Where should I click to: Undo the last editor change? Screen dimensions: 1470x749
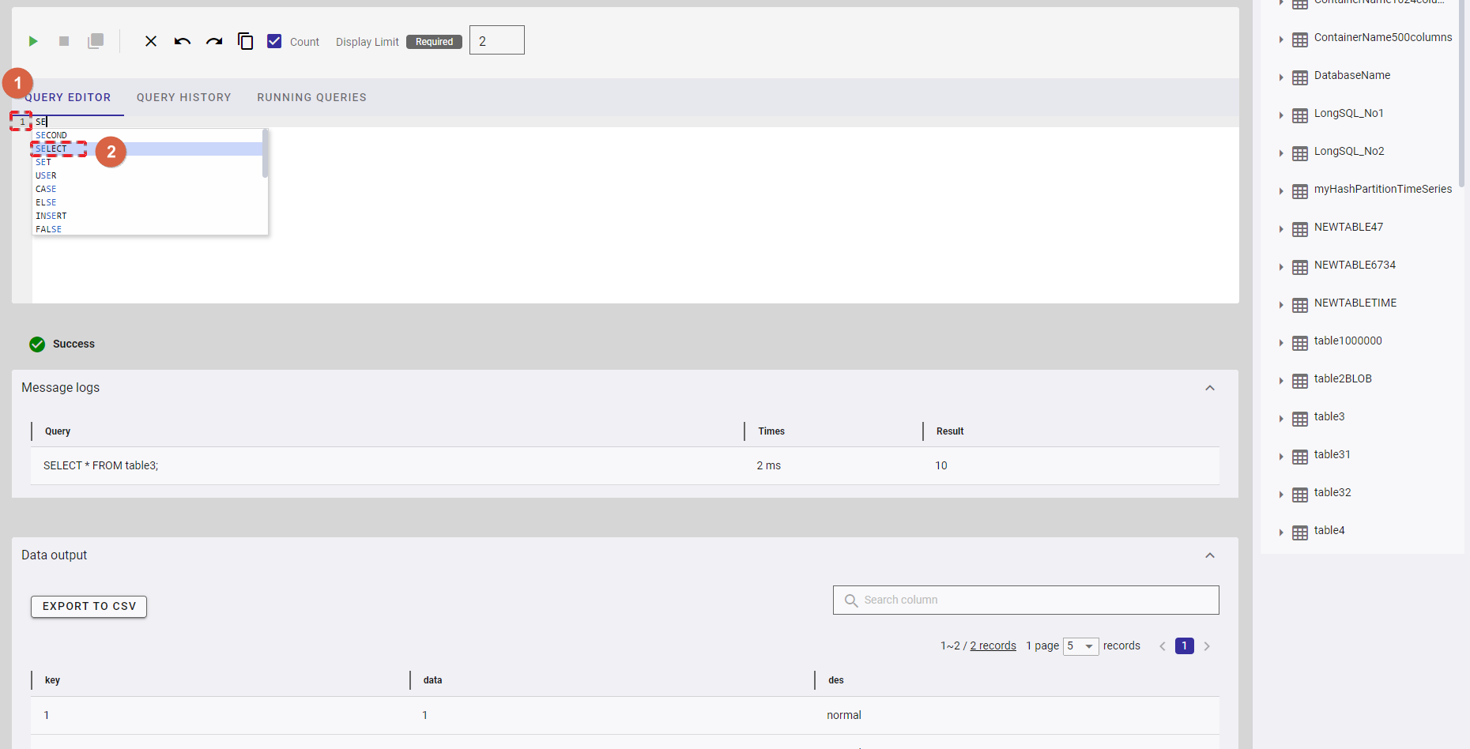(183, 41)
